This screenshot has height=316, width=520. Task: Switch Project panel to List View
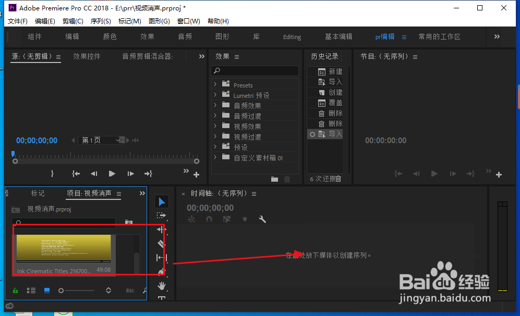pyautogui.click(x=31, y=290)
